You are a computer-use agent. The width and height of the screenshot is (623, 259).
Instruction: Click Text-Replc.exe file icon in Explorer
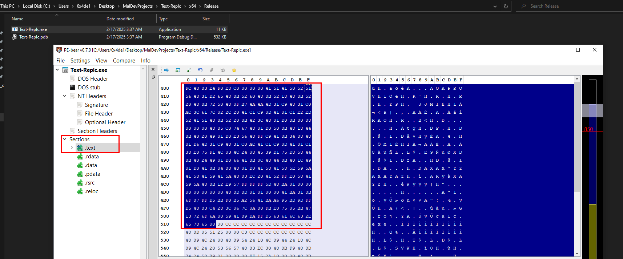click(15, 29)
